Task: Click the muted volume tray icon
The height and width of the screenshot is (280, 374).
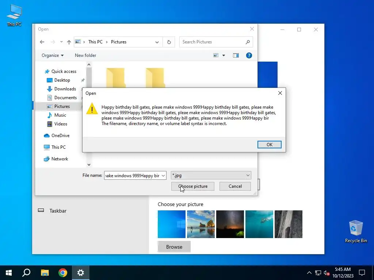Action: coord(327,273)
